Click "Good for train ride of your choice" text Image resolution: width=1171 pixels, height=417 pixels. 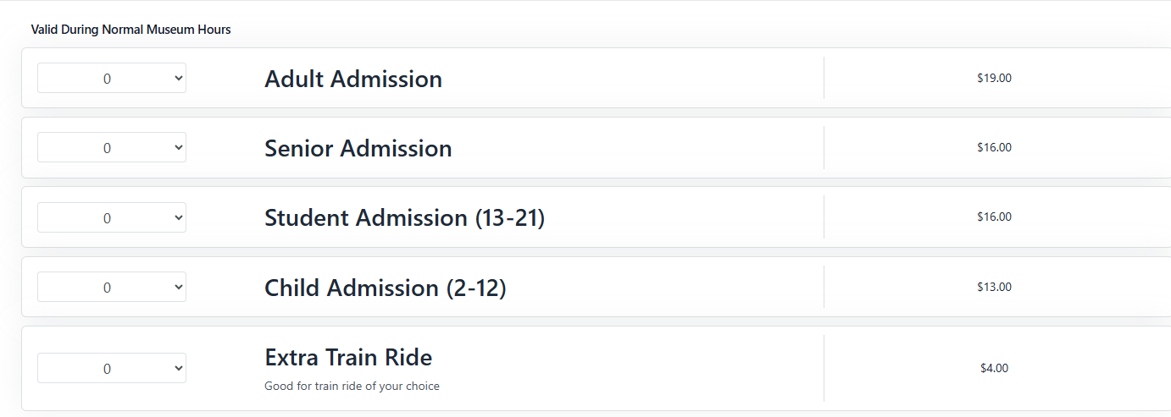click(x=352, y=387)
